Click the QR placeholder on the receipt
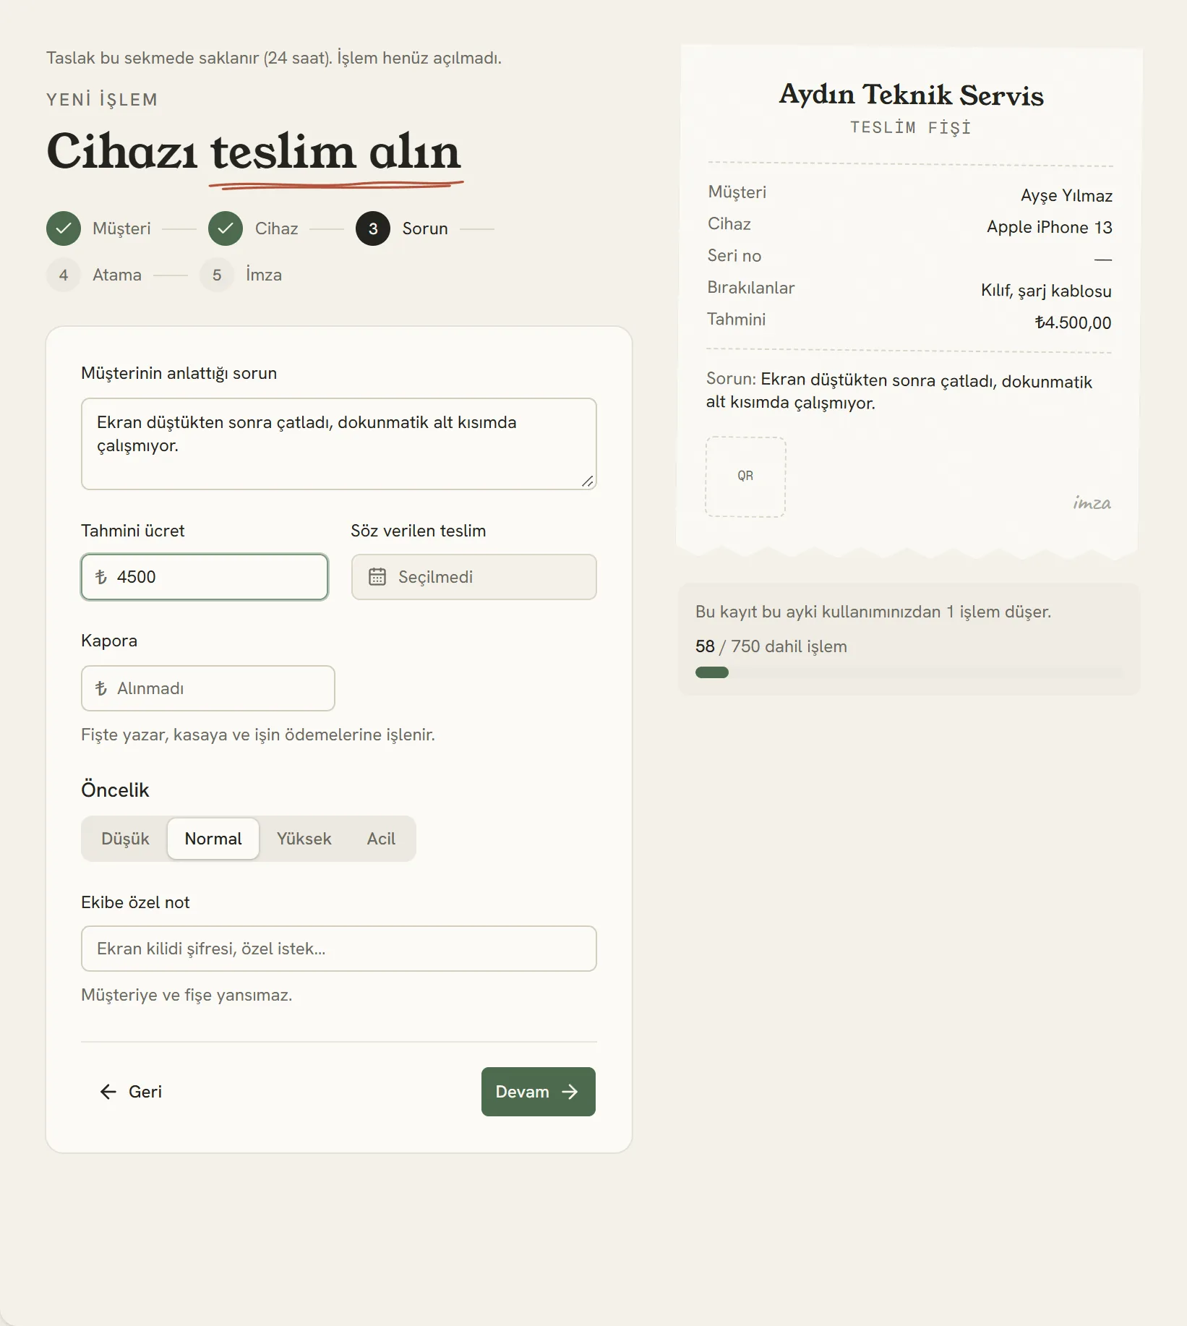The width and height of the screenshot is (1187, 1326). (745, 476)
